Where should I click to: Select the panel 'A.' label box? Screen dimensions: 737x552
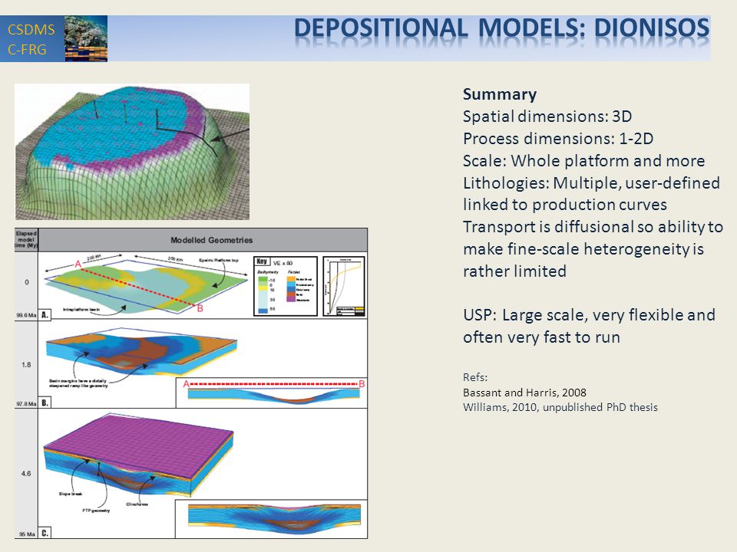(x=45, y=314)
